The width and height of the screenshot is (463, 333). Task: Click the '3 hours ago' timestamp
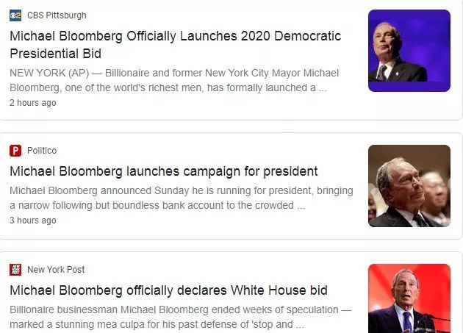(x=32, y=220)
